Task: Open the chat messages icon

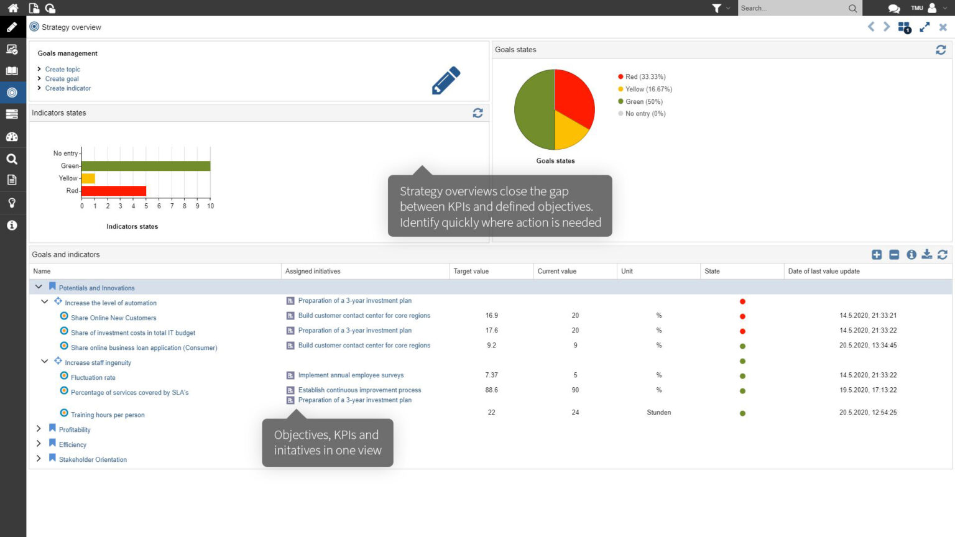Action: [893, 8]
